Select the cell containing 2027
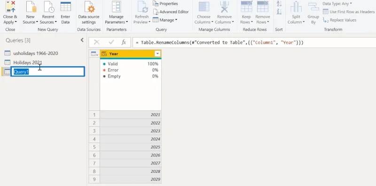 (x=131, y=163)
